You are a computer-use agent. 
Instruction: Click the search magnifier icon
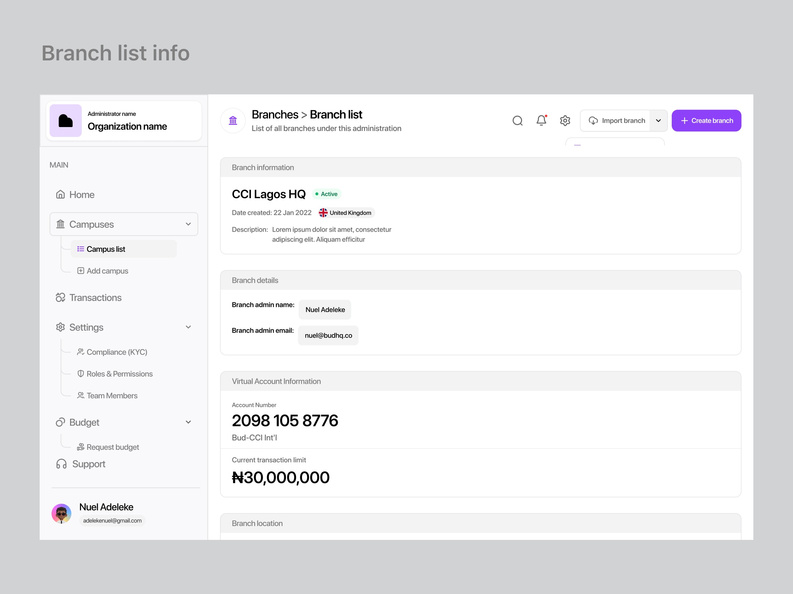pos(517,121)
